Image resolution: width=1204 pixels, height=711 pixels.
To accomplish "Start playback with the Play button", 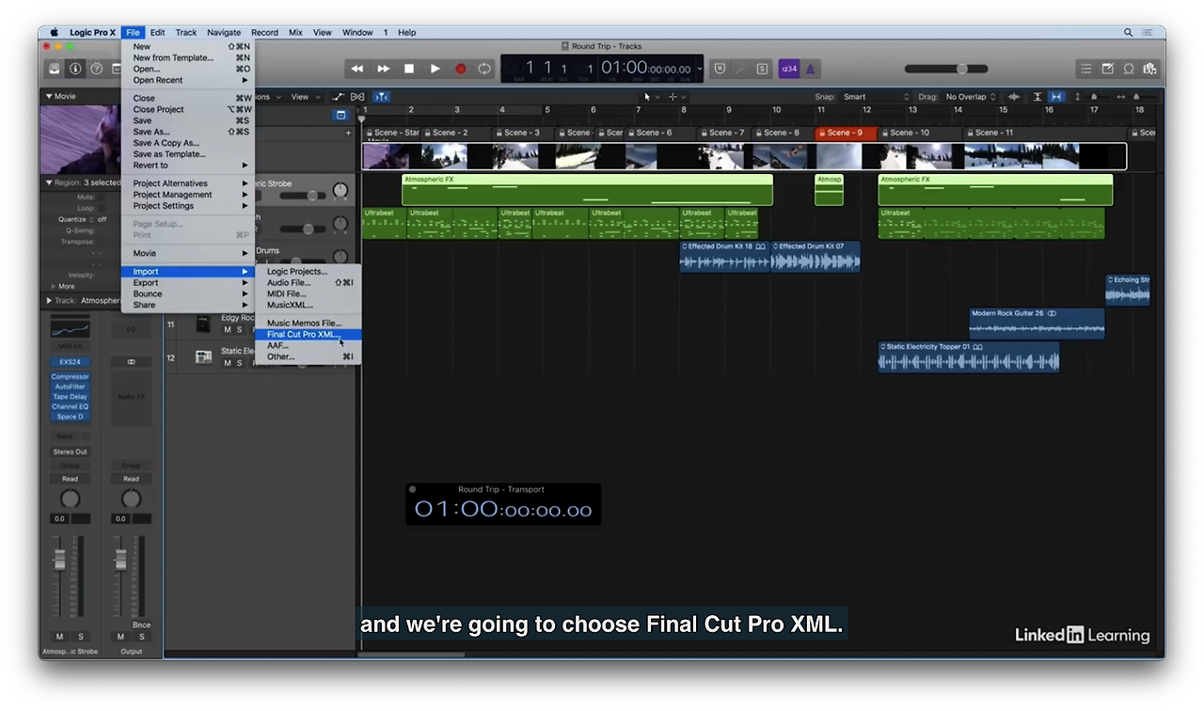I will (x=435, y=69).
